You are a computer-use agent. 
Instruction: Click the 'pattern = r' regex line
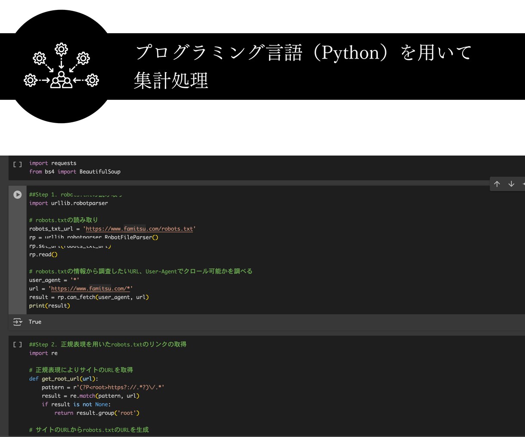tap(103, 387)
